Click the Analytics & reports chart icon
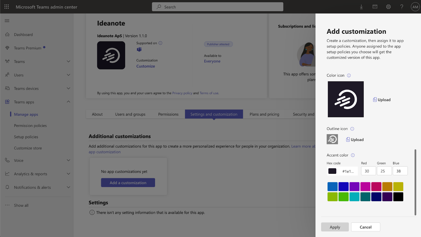 7,174
